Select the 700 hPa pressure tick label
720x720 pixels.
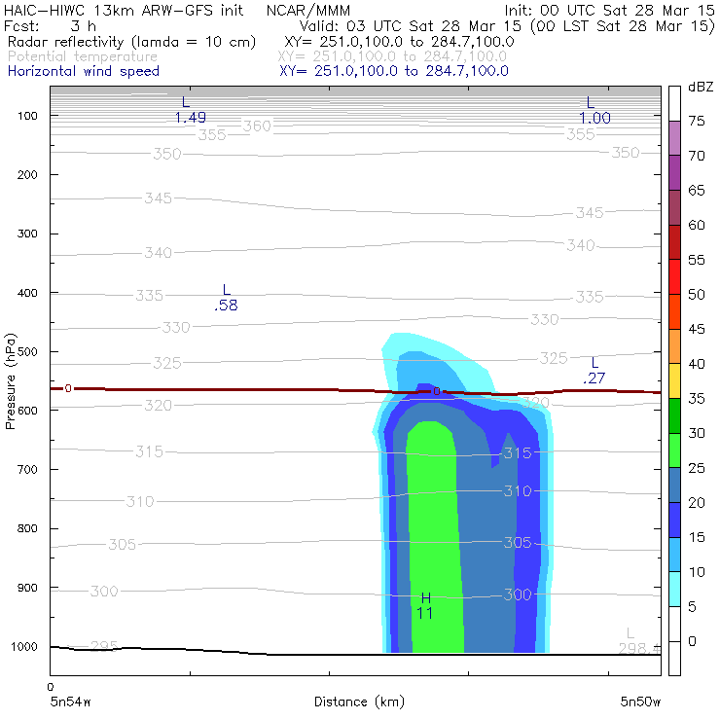coord(27,470)
